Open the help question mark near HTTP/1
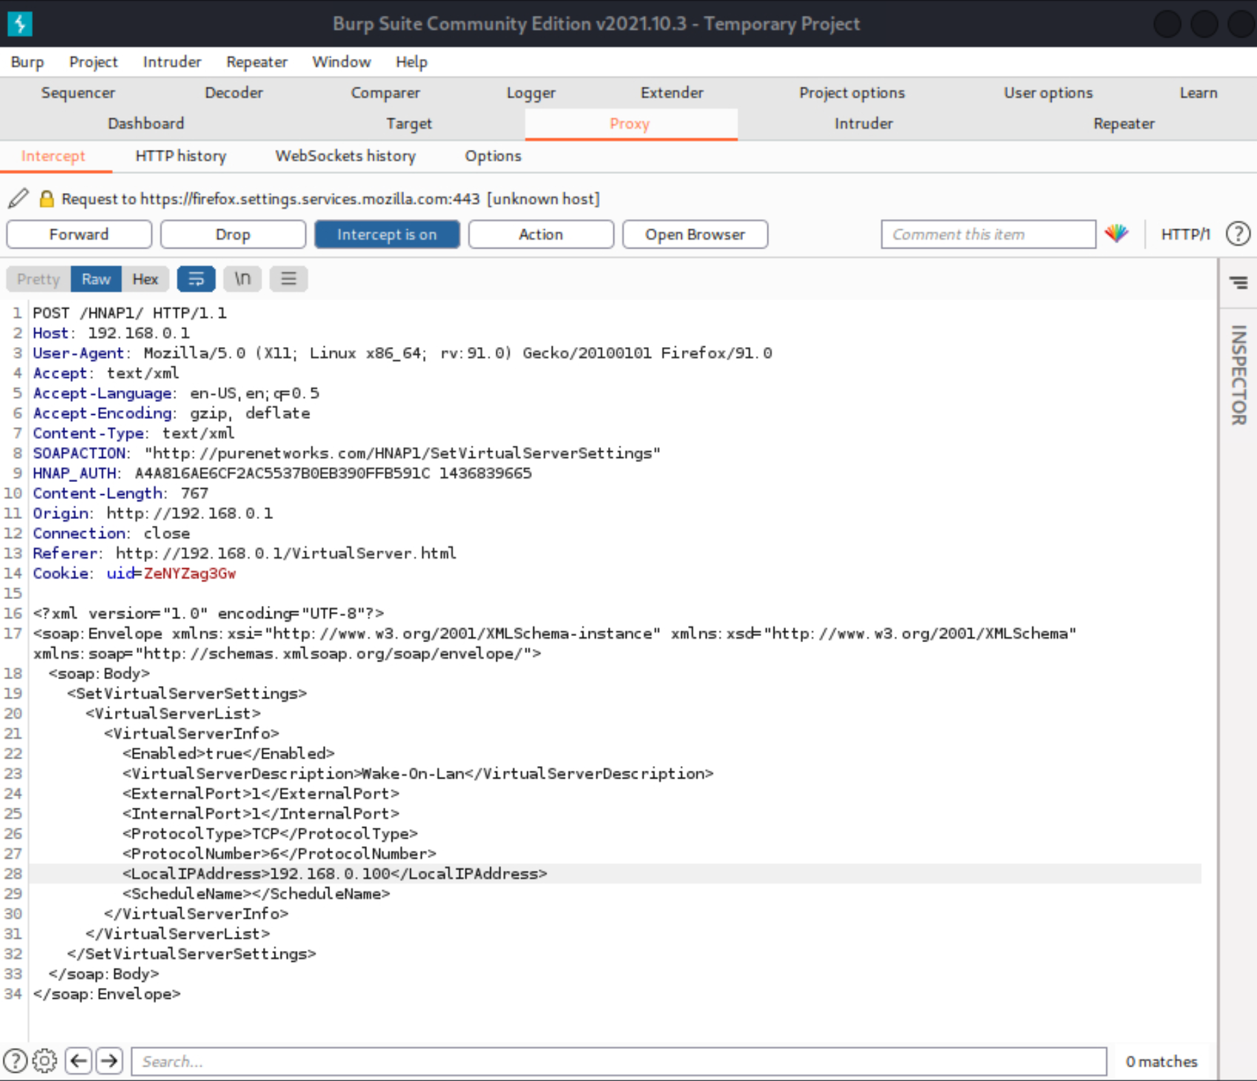 tap(1238, 234)
